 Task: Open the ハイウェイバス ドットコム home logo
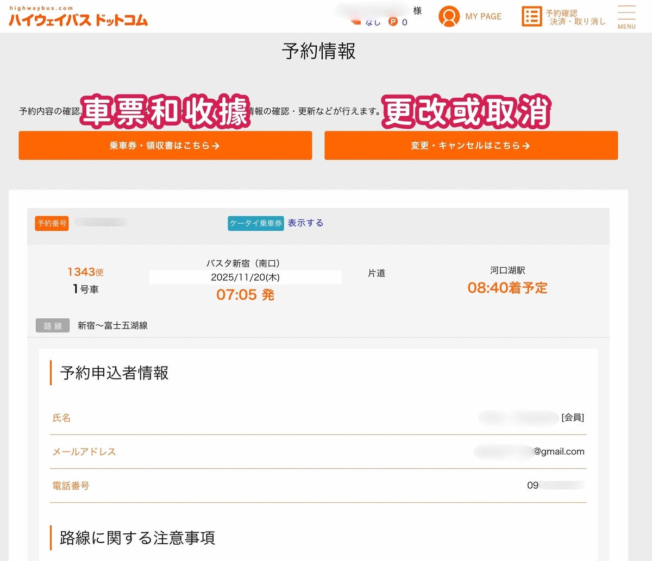(x=78, y=17)
